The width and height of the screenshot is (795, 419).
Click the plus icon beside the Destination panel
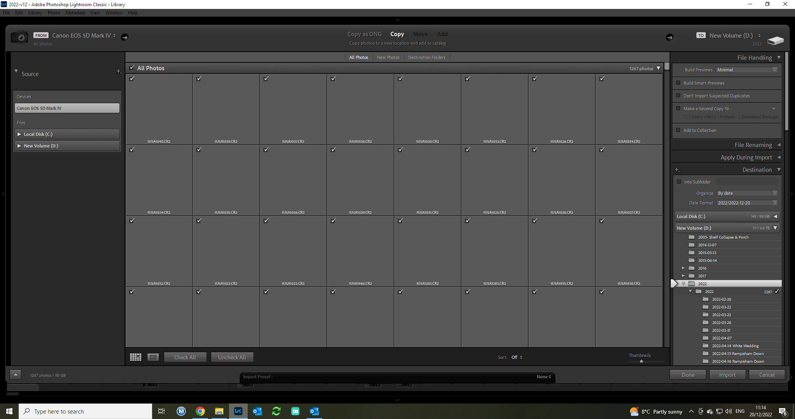click(x=677, y=170)
